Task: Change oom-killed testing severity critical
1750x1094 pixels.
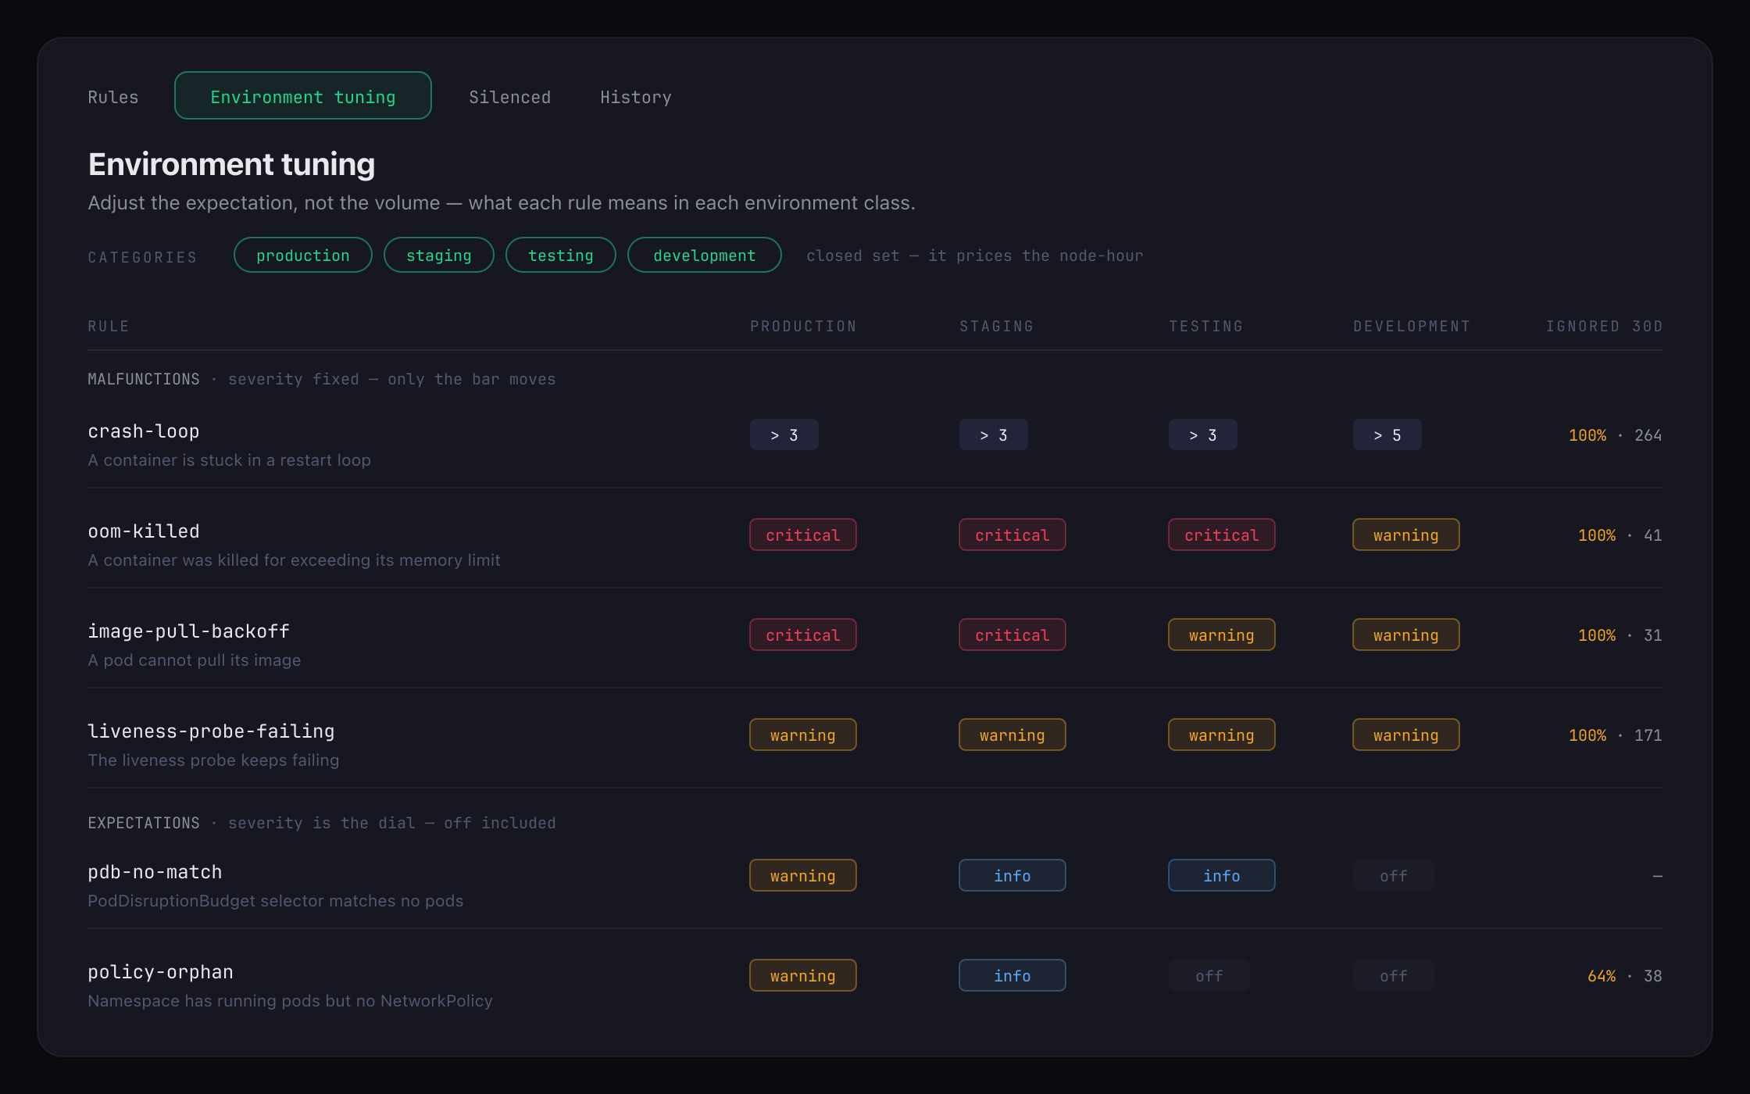Action: 1222,535
